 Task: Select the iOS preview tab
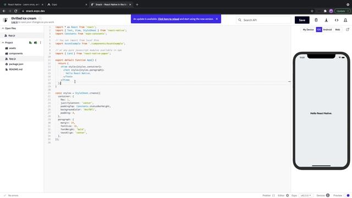319,29
